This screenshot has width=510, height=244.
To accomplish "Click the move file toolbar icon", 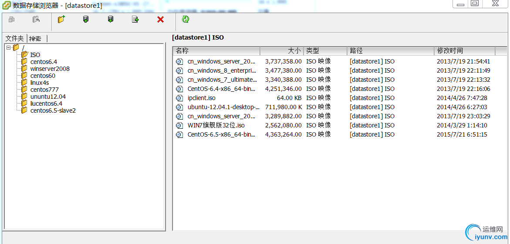I will click(135, 20).
